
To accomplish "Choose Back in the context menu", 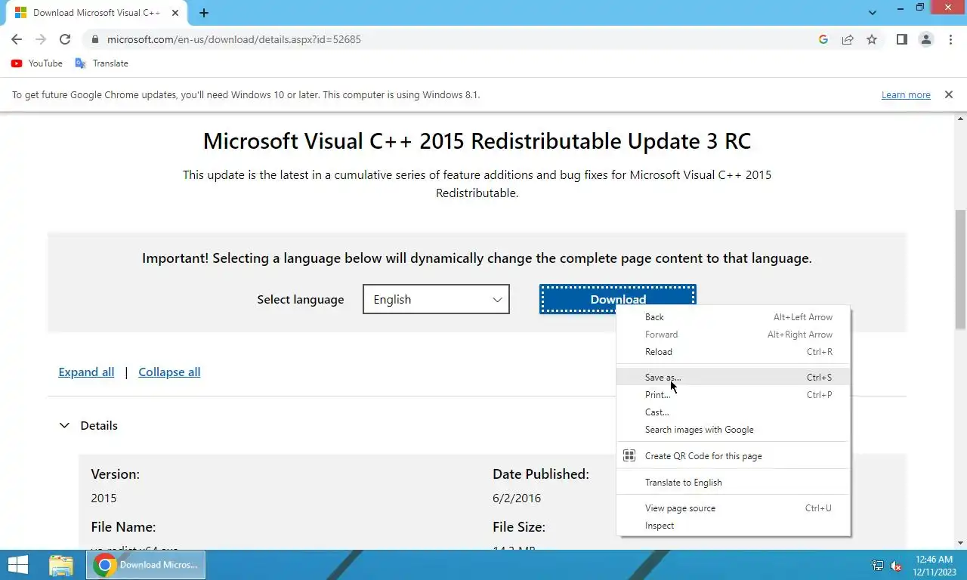I will click(x=734, y=317).
